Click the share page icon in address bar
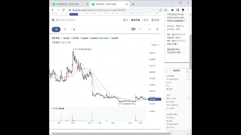 tap(160, 10)
